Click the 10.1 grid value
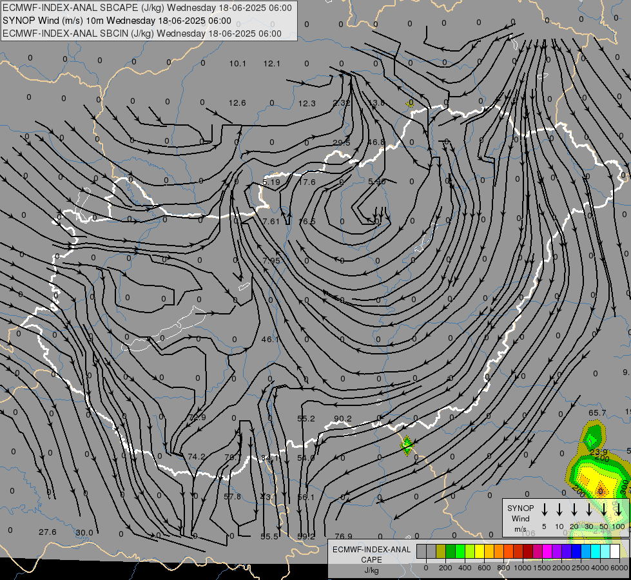631x580 pixels. [237, 64]
